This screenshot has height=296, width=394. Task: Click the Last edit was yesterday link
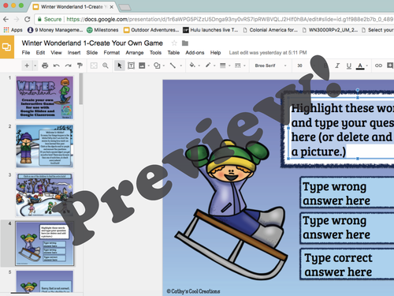coord(268,53)
